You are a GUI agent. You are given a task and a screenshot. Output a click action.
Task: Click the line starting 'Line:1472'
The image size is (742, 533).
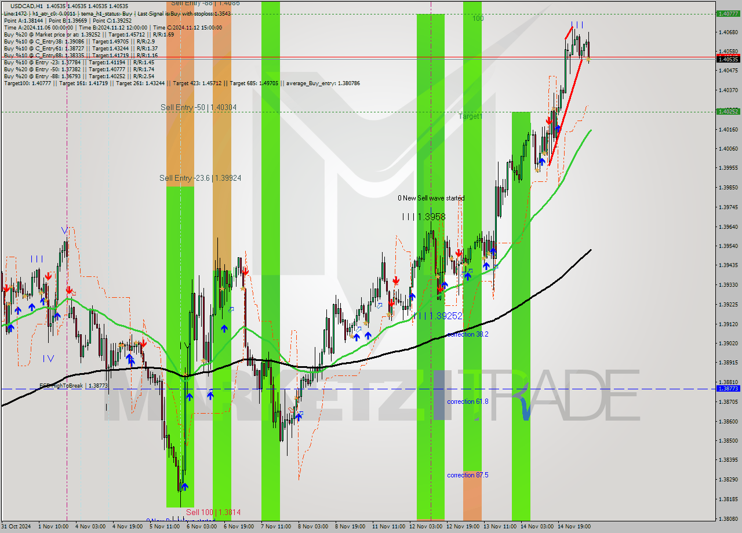(x=117, y=13)
